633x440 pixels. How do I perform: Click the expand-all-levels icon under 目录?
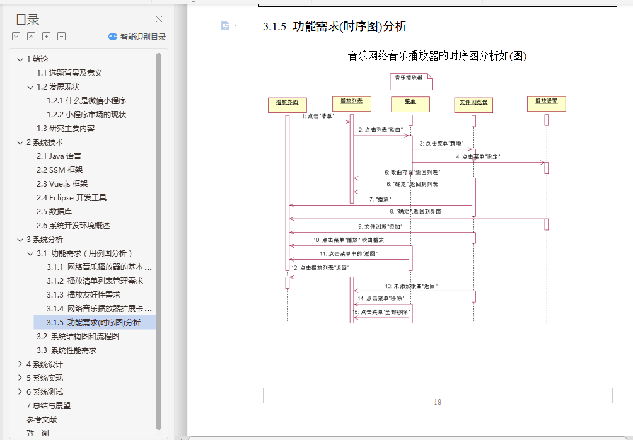[16, 37]
